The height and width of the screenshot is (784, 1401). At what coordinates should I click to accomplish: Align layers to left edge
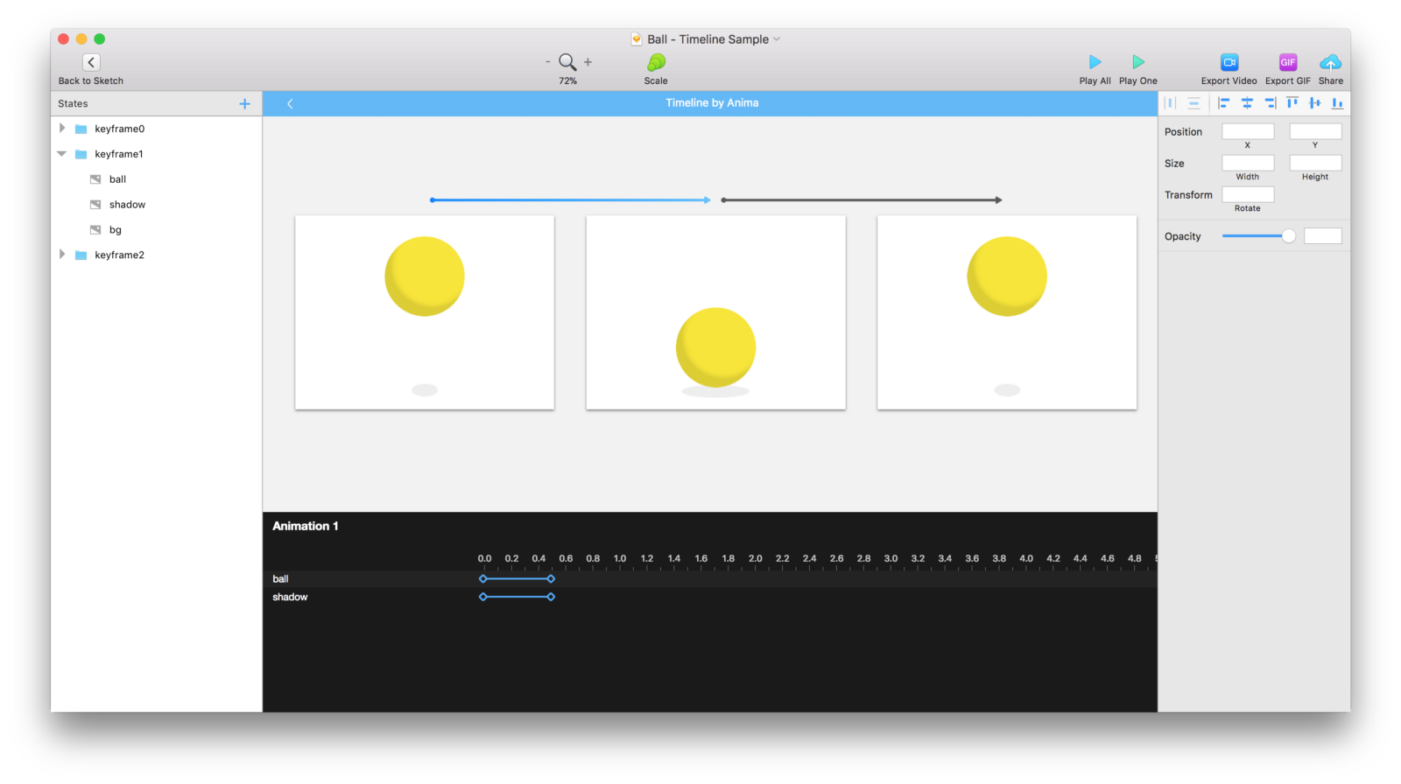pyautogui.click(x=1224, y=103)
